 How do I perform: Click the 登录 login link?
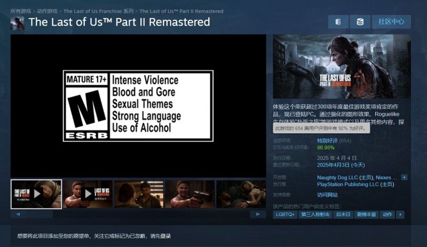click(x=165, y=236)
